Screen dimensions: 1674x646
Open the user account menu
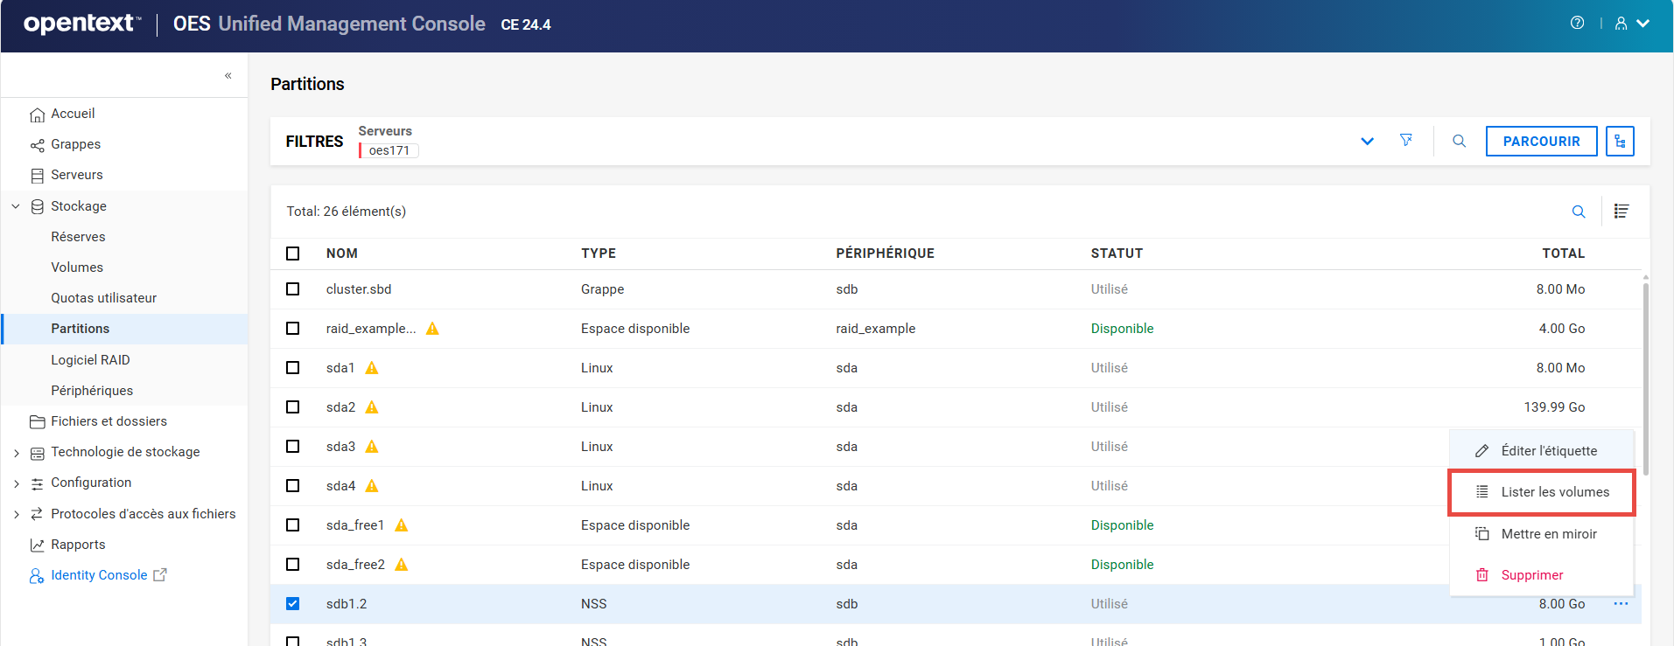click(x=1632, y=24)
